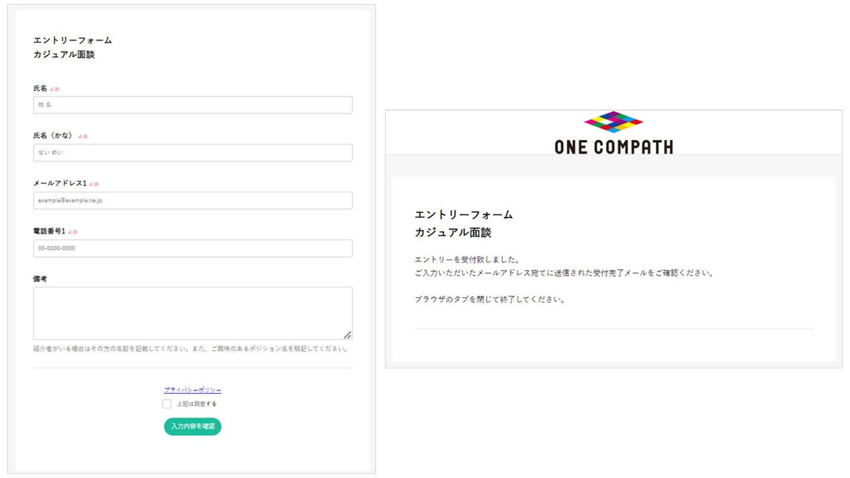Click the ONE COMPATH colorful diamond logo

pyautogui.click(x=613, y=122)
